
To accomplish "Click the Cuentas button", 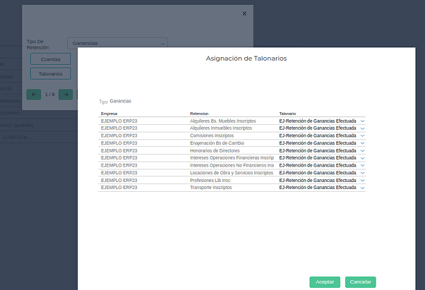I will [50, 59].
